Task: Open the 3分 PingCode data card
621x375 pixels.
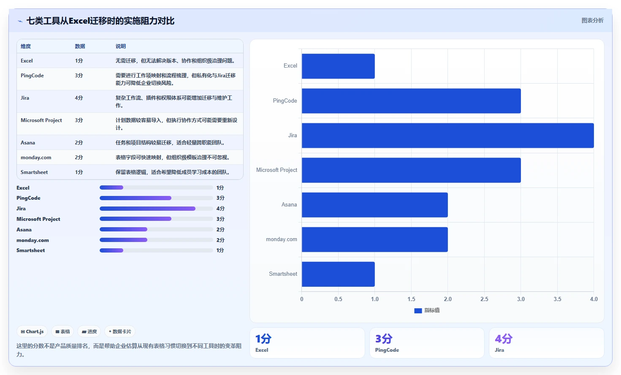Action: coord(427,343)
